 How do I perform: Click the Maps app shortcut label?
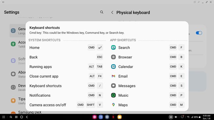pyautogui.click(x=123, y=105)
